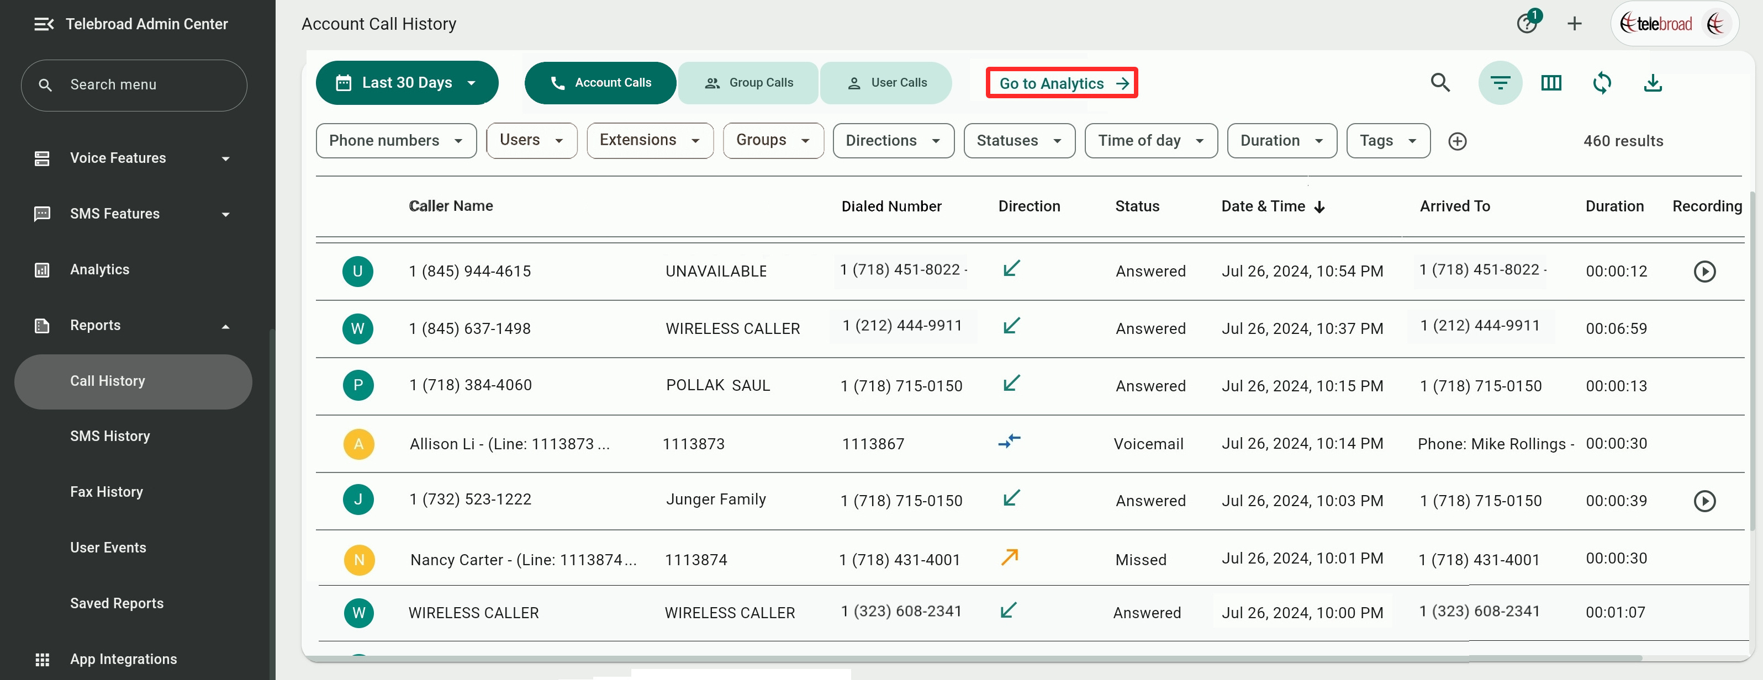Collapse the sidebar menu icon
Screen dimensions: 1763x680
(44, 24)
